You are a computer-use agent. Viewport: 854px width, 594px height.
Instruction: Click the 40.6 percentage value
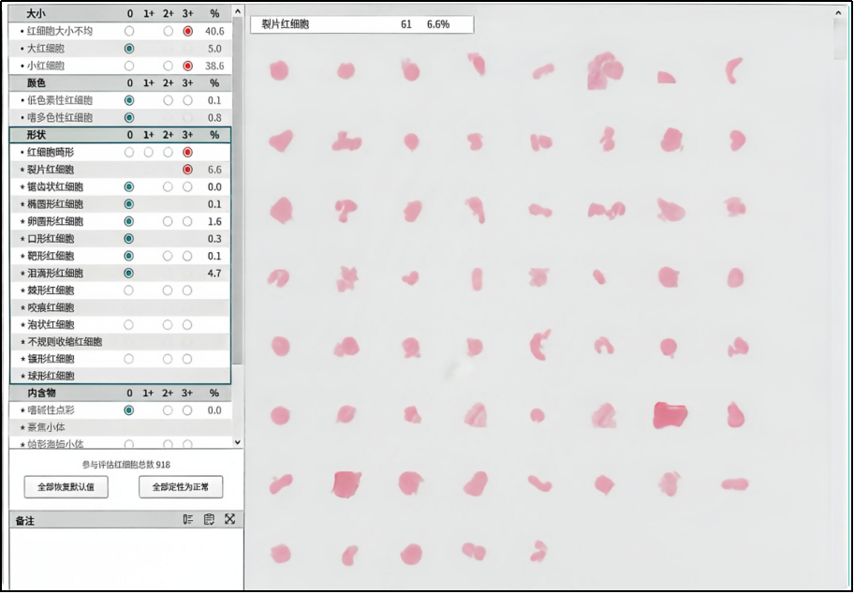pos(214,31)
